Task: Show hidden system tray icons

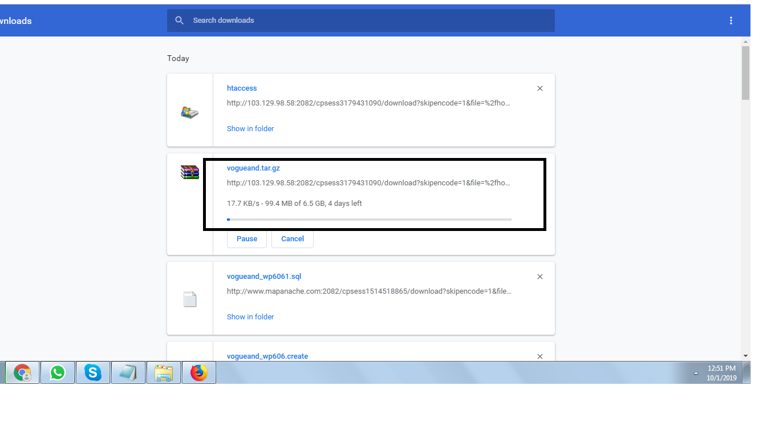Action: 696,373
